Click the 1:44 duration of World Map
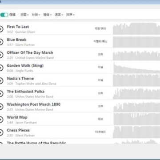 tap(10, 122)
